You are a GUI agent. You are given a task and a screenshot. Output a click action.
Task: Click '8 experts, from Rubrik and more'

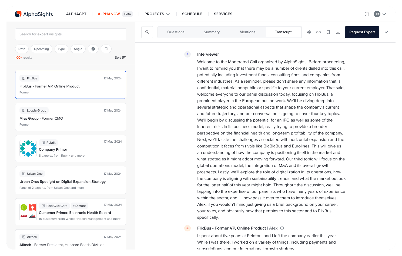click(x=62, y=156)
